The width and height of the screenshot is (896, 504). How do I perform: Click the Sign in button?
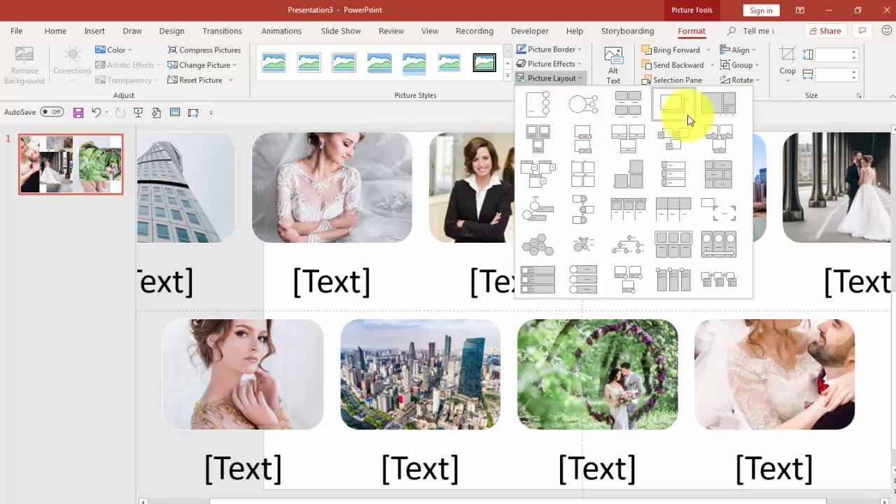pyautogui.click(x=761, y=10)
